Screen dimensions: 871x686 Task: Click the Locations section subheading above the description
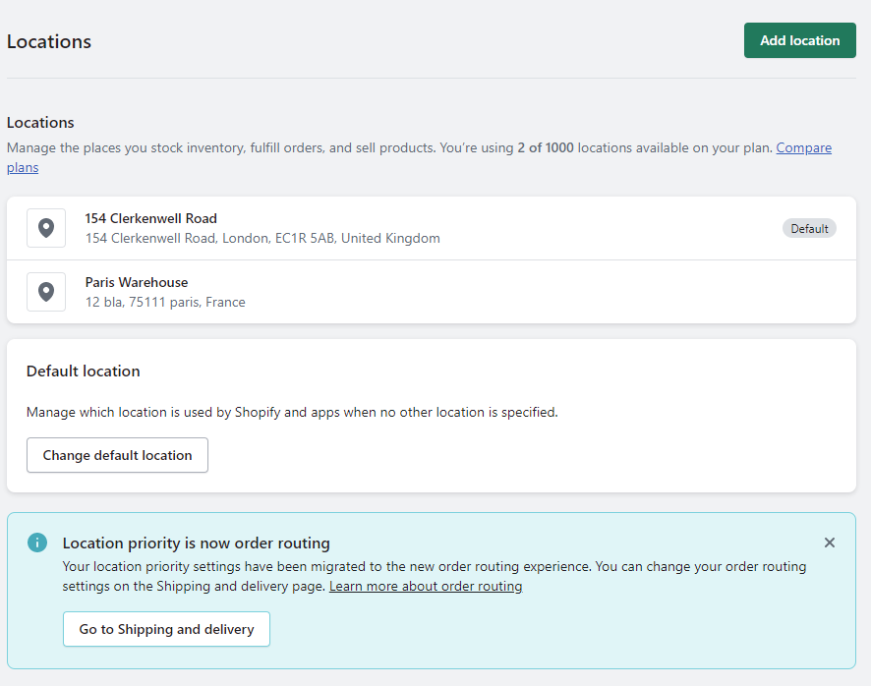click(40, 123)
